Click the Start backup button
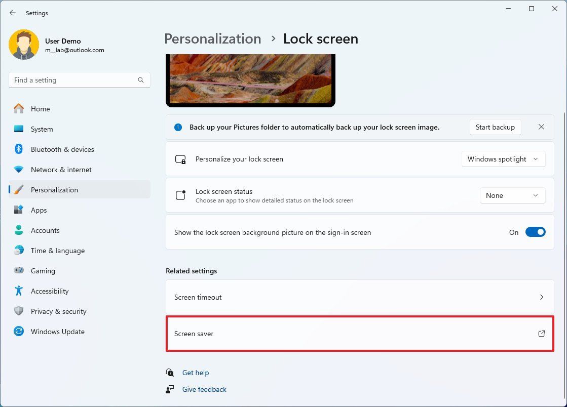The width and height of the screenshot is (567, 407). click(x=495, y=127)
